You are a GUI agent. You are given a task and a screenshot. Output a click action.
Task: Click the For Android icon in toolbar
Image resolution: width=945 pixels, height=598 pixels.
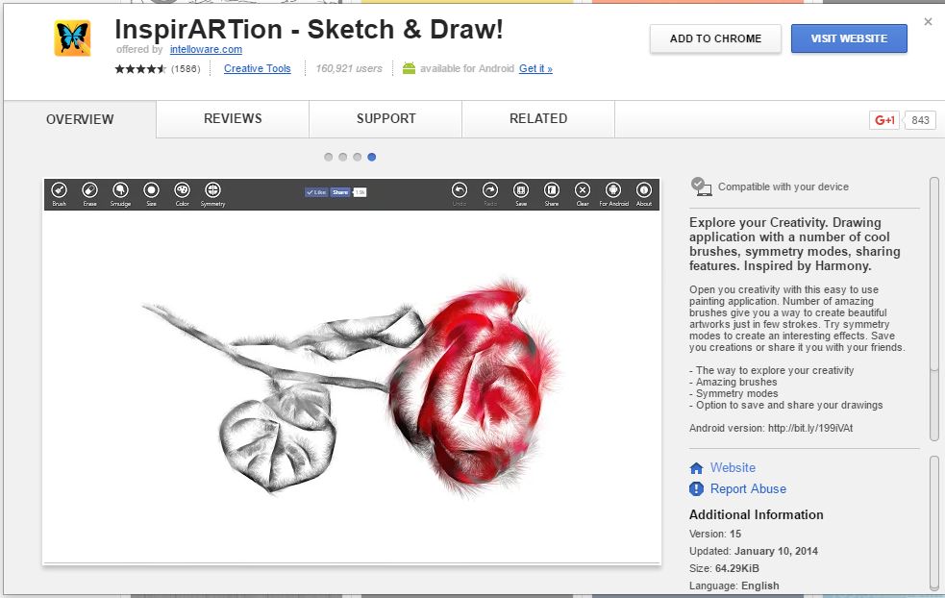tap(613, 190)
